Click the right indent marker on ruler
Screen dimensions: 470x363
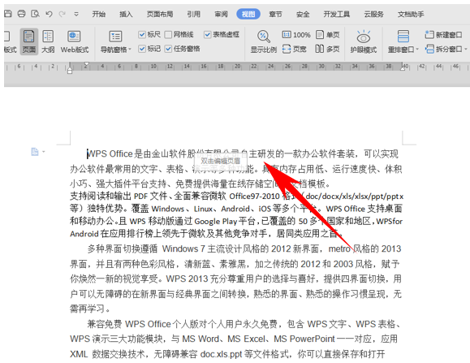pyautogui.click(x=403, y=68)
